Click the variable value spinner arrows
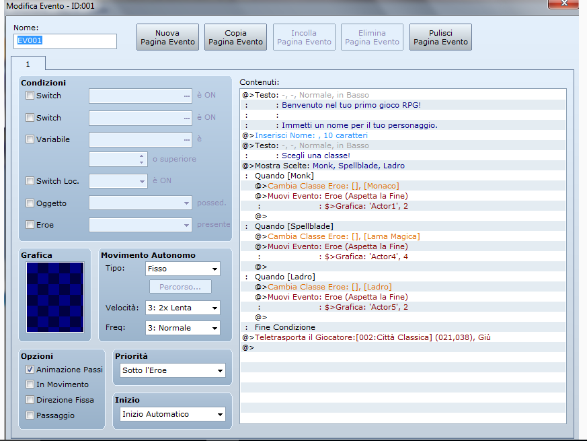The image size is (587, 441). 141,160
